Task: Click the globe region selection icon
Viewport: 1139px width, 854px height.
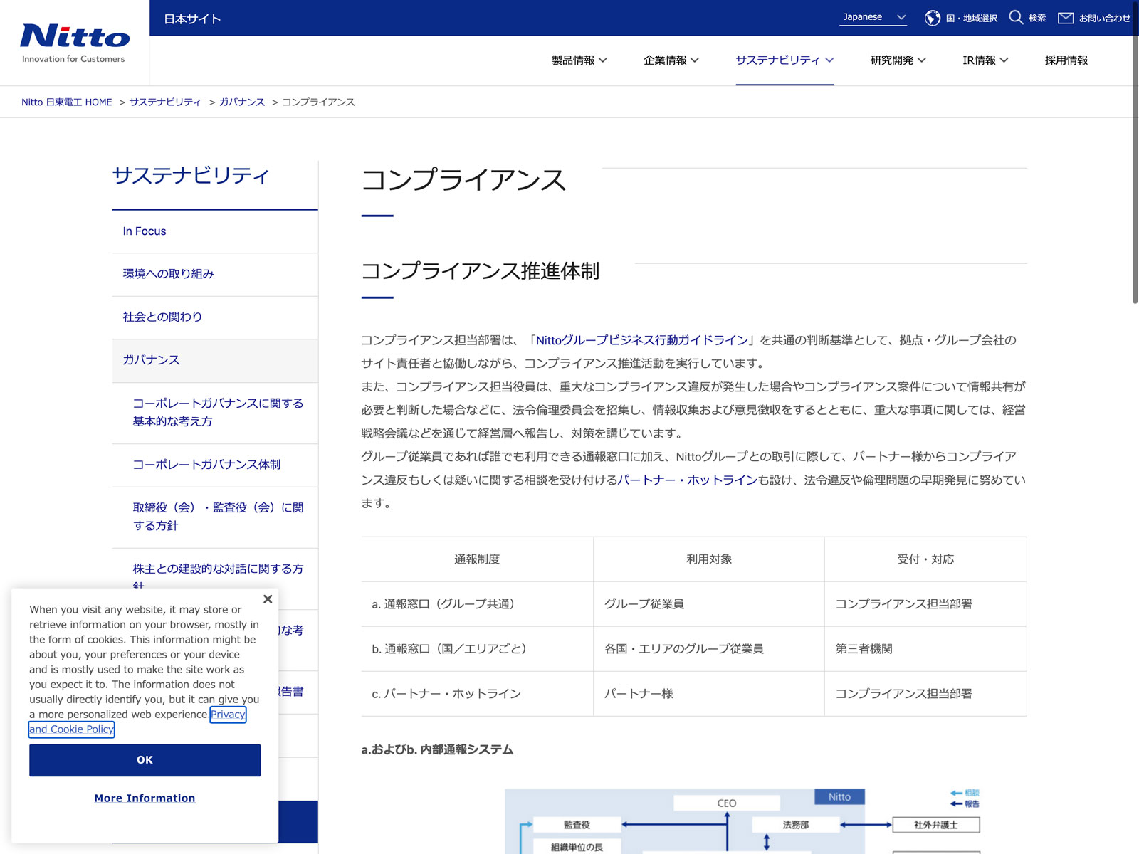Action: tap(932, 18)
